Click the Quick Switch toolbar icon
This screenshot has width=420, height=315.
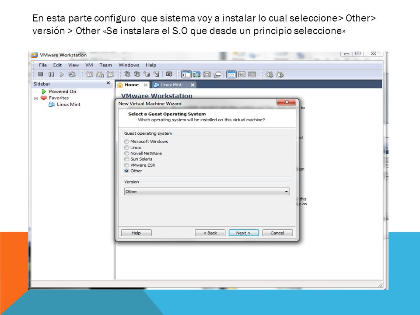click(196, 74)
